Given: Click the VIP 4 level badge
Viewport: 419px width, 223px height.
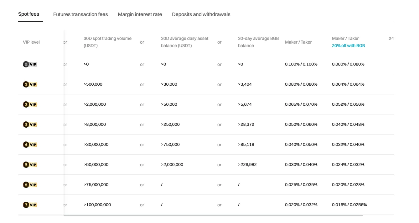Looking at the screenshot, I should 30,144.
